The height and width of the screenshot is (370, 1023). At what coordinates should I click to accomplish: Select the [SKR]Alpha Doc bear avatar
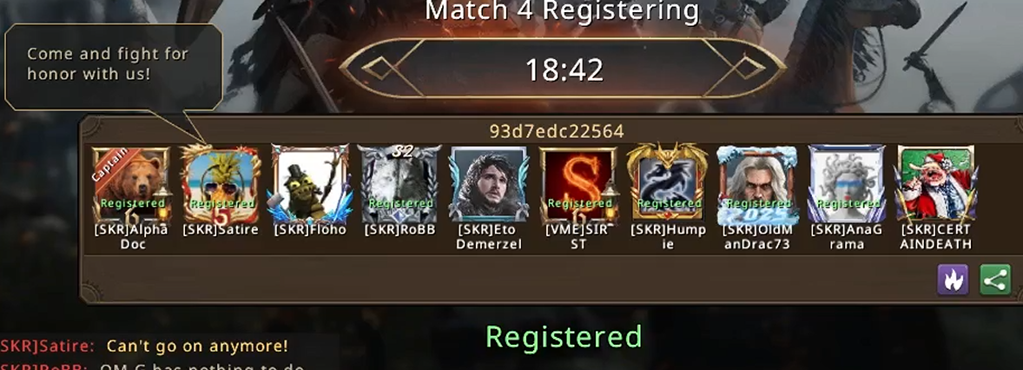pyautogui.click(x=130, y=184)
